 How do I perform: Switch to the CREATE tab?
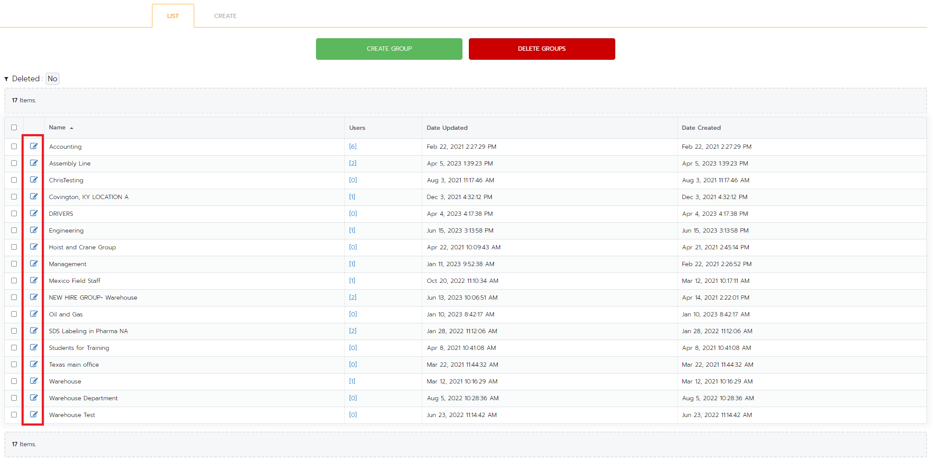point(225,15)
